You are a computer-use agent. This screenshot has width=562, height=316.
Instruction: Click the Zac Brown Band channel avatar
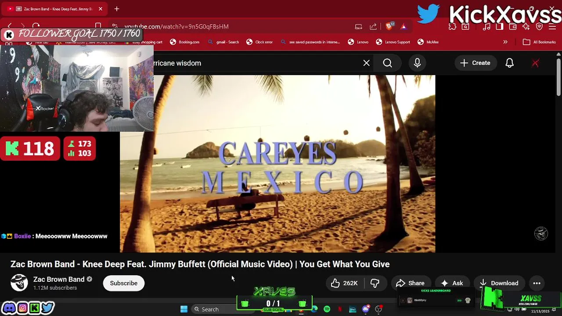click(x=19, y=283)
